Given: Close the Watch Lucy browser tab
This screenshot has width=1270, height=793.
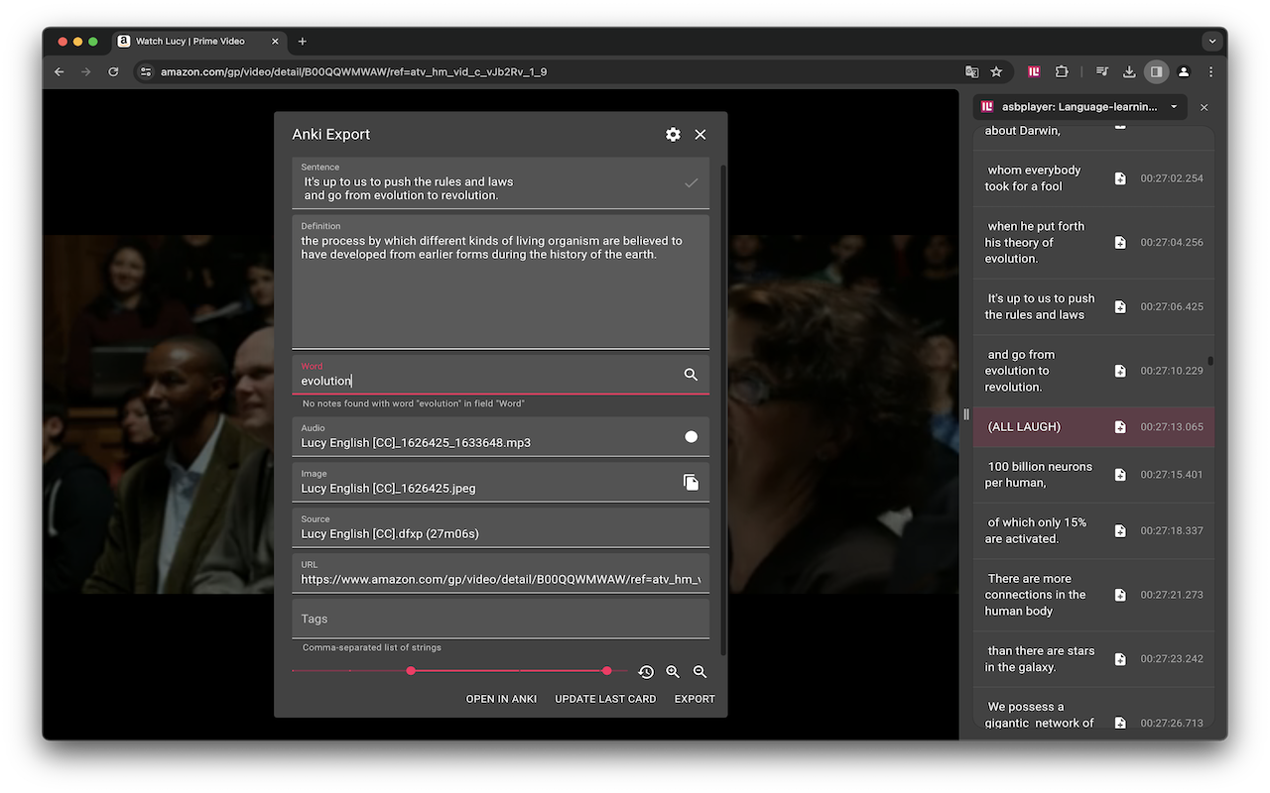Looking at the screenshot, I should click(x=275, y=42).
